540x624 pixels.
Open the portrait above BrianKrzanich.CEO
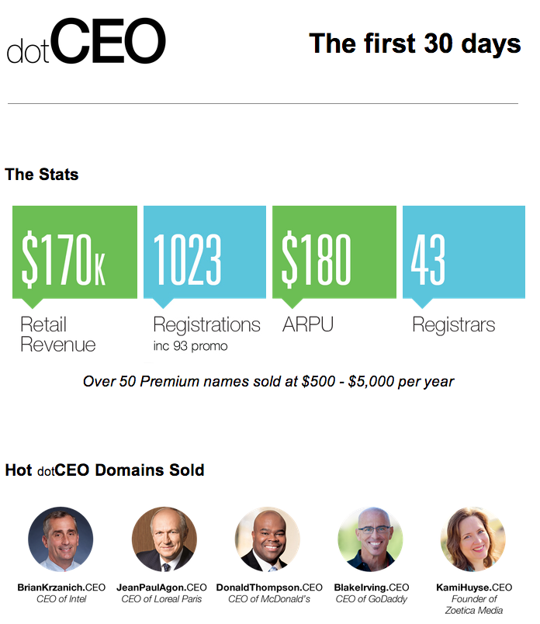click(61, 539)
